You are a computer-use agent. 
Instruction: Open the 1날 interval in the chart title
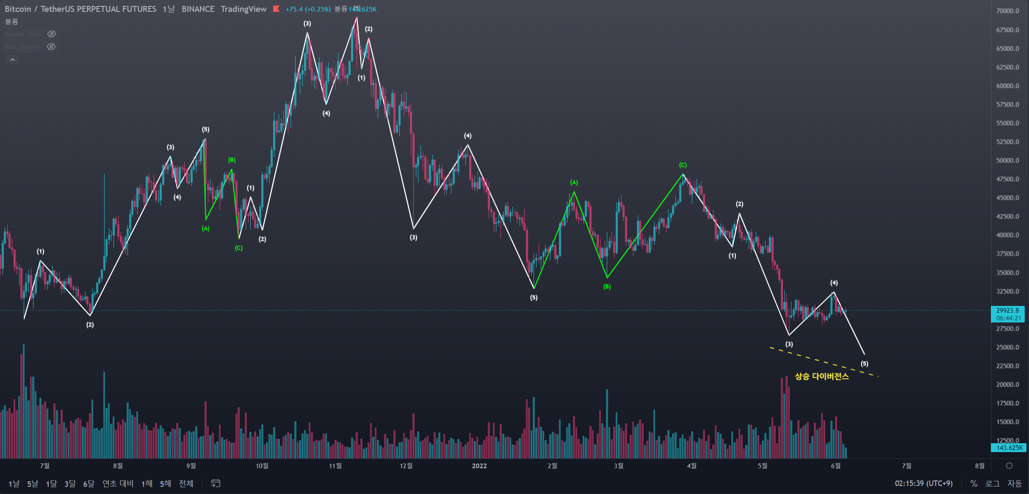(x=169, y=9)
